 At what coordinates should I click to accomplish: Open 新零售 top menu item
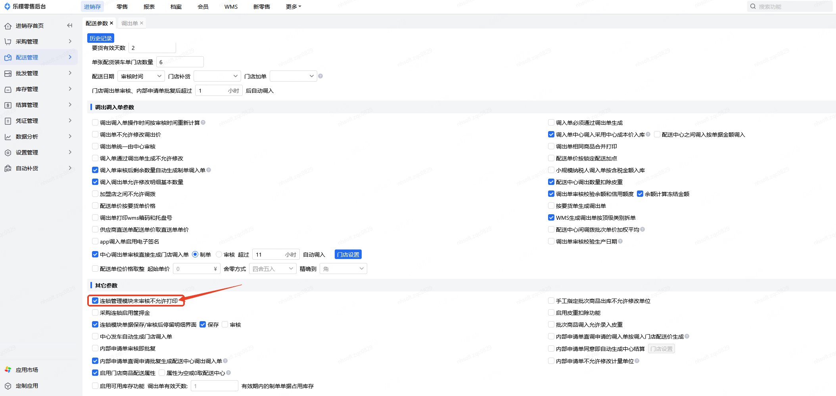(x=262, y=7)
